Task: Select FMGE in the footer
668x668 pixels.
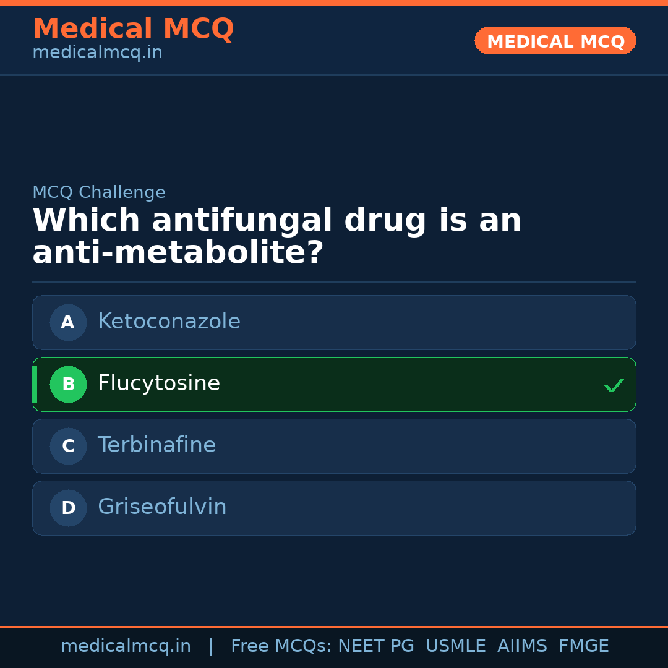Action: coord(583,646)
